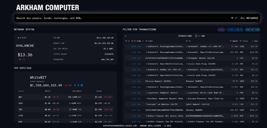Screen dimensions: 267x128
Task: Click the purple funnel icon beside USD
Action: 253,41
